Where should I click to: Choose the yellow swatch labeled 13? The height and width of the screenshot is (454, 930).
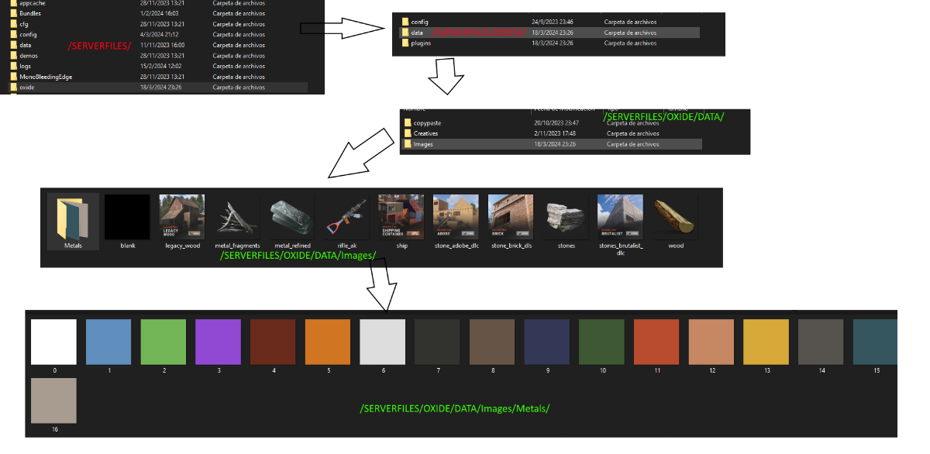766,342
